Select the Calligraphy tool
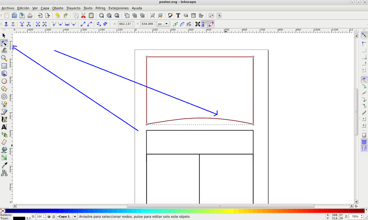Viewport: 368px width, 220px height. tap(4, 119)
